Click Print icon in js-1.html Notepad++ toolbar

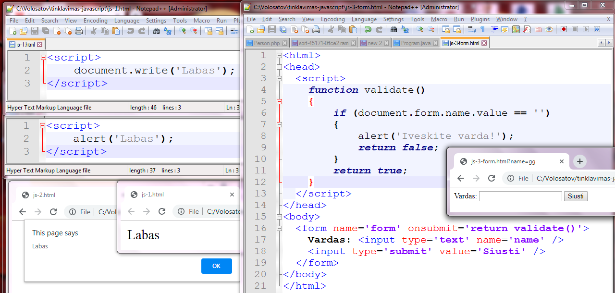(79, 31)
